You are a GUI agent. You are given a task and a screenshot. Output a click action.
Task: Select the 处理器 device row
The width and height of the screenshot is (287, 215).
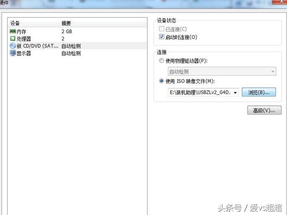point(77,39)
